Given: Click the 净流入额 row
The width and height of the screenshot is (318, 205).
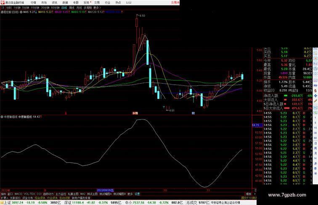Looking at the screenshot, I should pyautogui.click(x=288, y=96).
